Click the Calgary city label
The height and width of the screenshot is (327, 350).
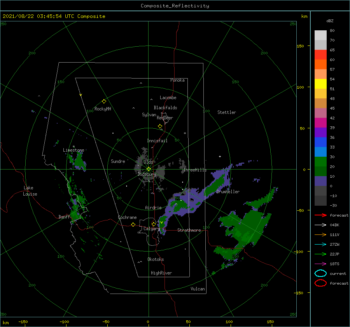coord(152,229)
